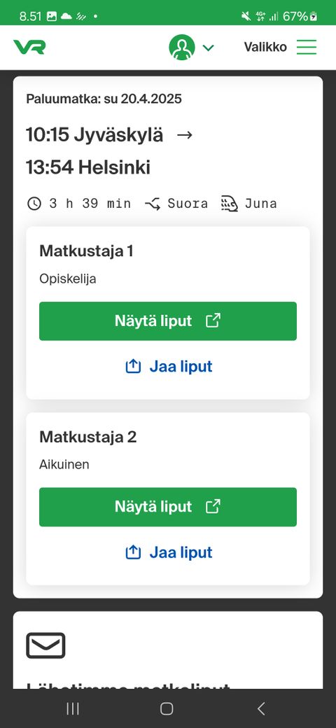Viewport: 336px width, 728px height.
Task: Tap the Android back navigation button
Action: point(261,708)
